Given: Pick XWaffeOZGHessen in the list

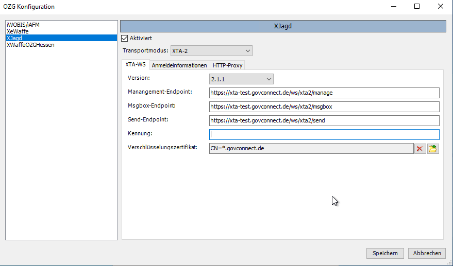Looking at the screenshot, I should pyautogui.click(x=30, y=45).
